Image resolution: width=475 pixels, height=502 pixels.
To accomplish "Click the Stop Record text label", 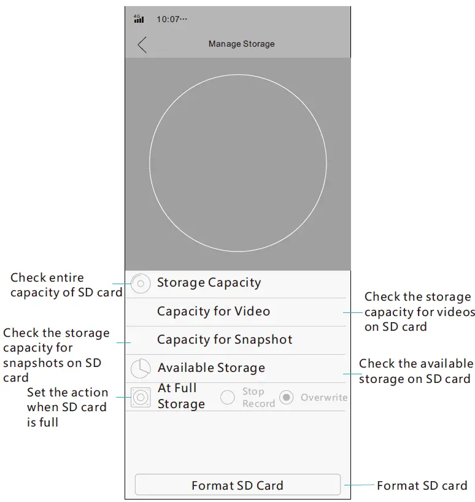I will (x=258, y=398).
